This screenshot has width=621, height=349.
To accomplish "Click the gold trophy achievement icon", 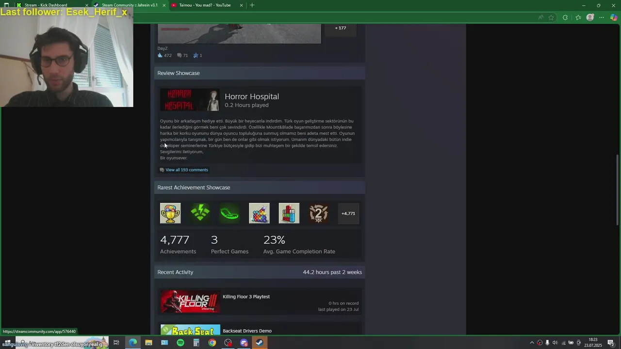I will click(x=170, y=213).
